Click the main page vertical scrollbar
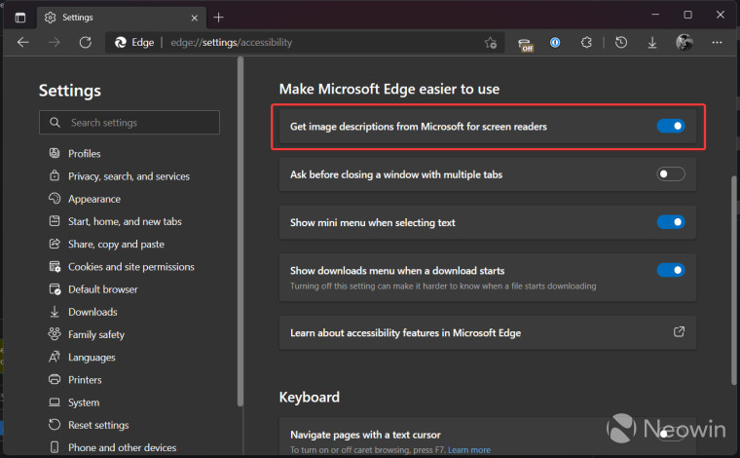The height and width of the screenshot is (458, 740). [x=734, y=281]
